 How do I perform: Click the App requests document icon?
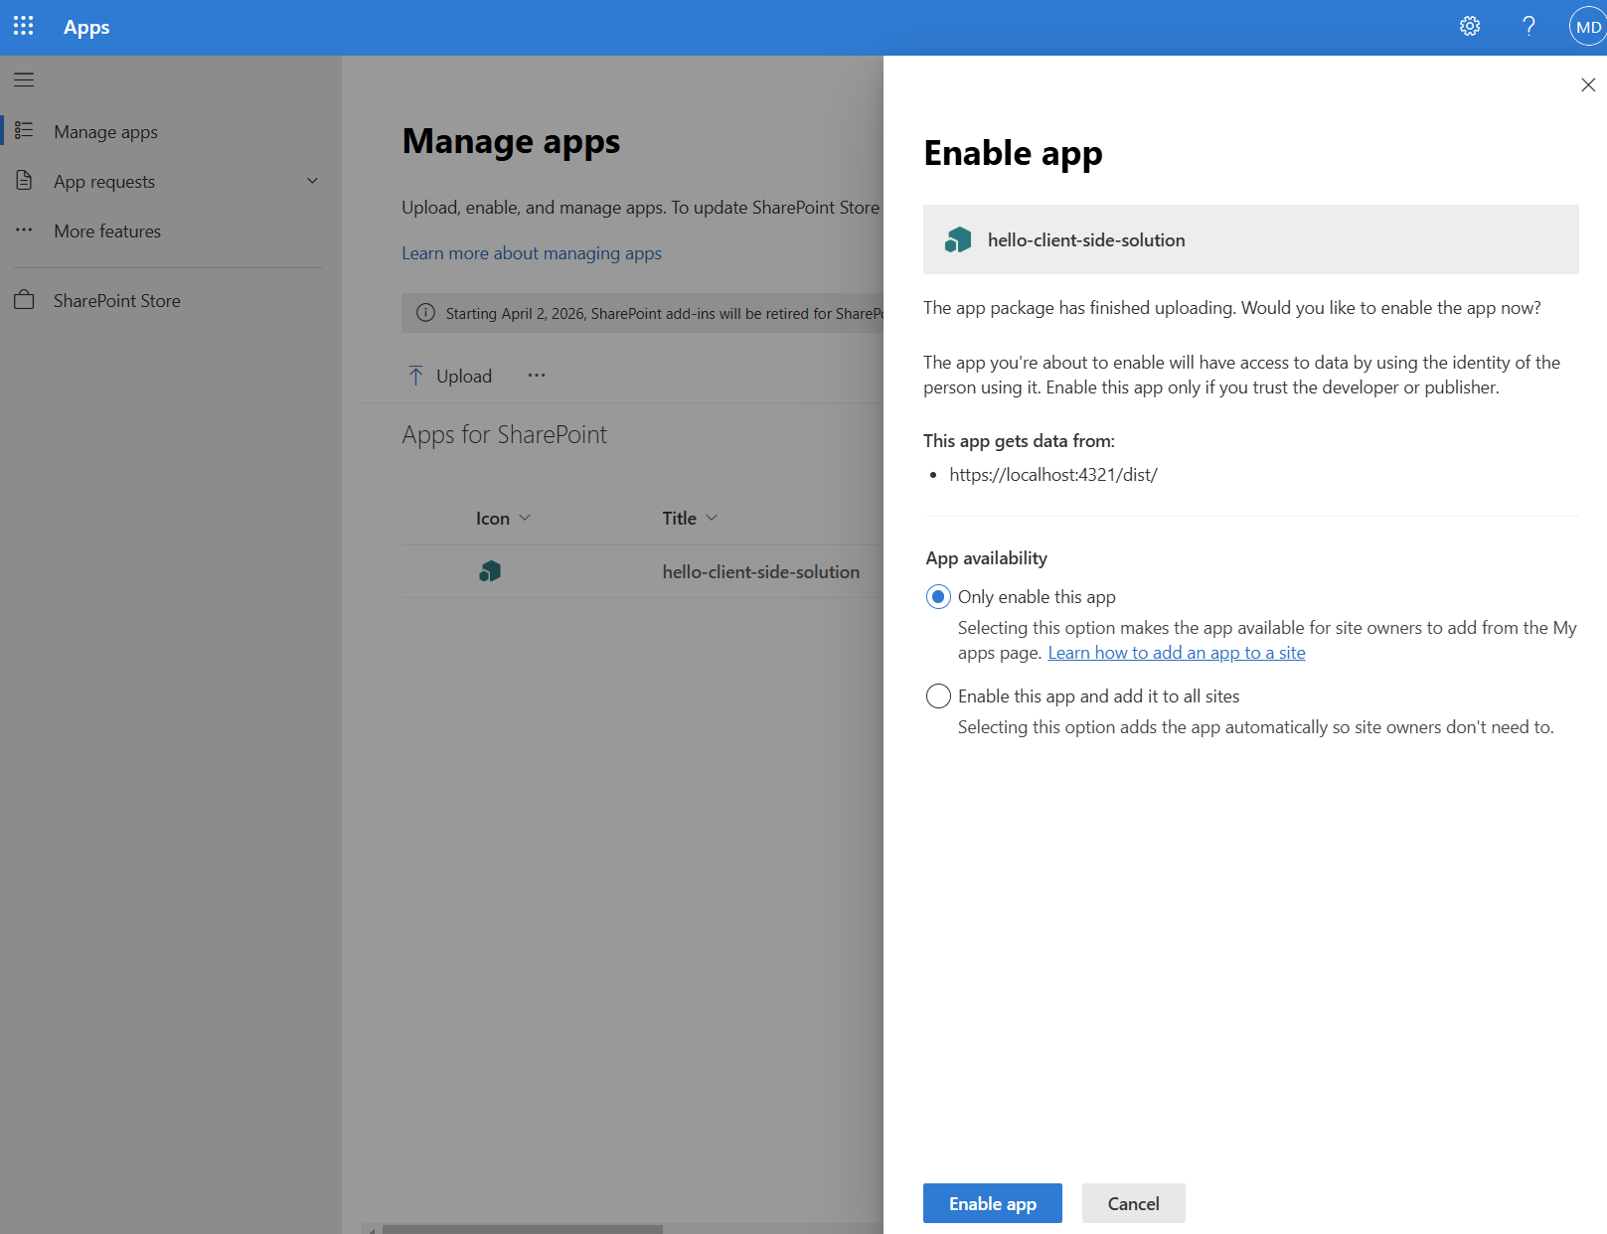tap(25, 181)
